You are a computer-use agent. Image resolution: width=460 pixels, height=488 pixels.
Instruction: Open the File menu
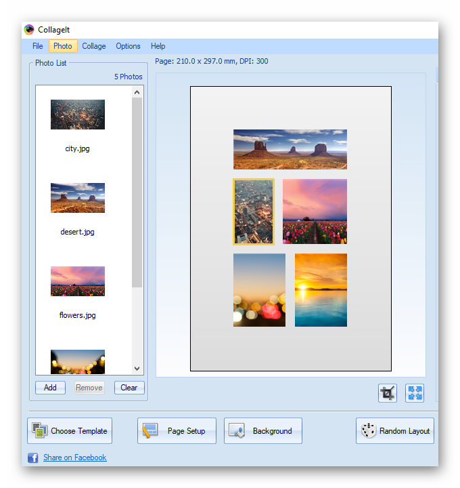tap(38, 46)
